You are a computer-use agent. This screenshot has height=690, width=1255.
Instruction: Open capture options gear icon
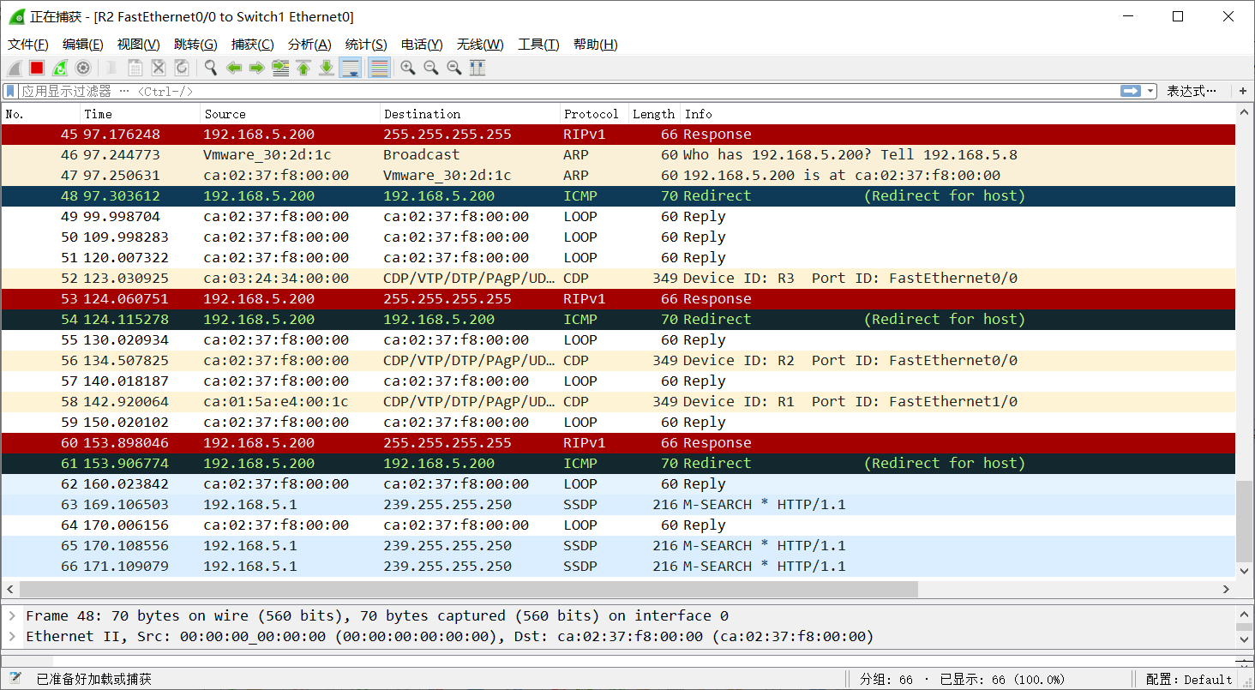[x=83, y=68]
